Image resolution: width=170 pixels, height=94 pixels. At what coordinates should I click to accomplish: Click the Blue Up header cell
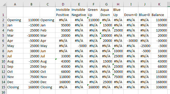(118, 12)
